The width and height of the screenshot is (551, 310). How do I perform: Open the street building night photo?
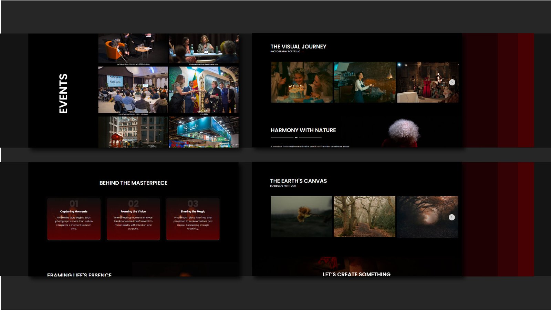[133, 132]
